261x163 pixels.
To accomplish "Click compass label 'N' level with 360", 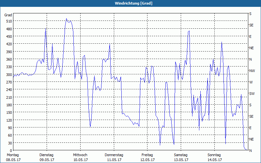I will (x=250, y=59).
